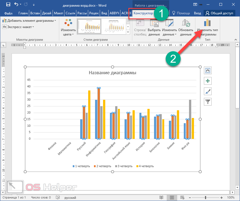Open Chart Styles paintbrush button
The height and width of the screenshot is (201, 240).
207,91
